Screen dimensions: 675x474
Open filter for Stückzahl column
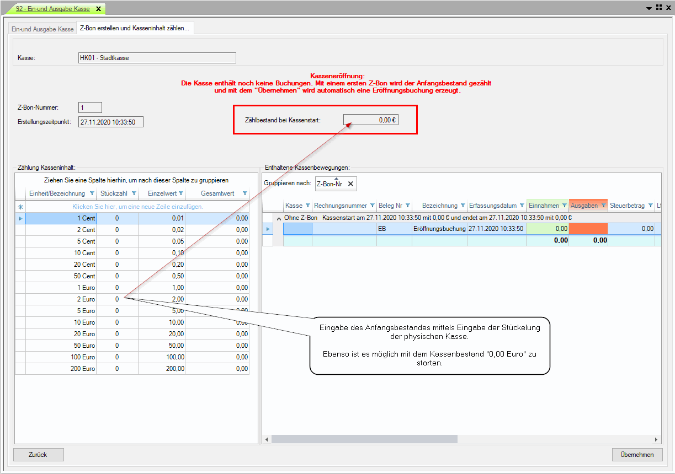tap(134, 193)
